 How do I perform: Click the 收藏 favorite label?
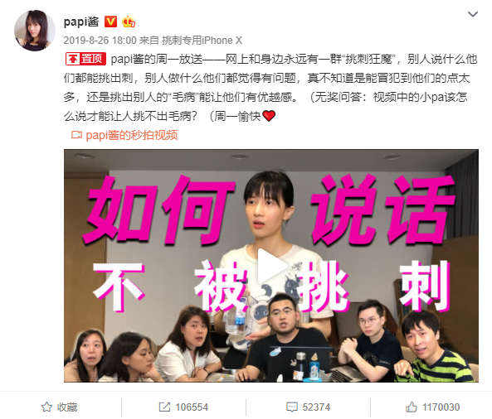(67, 407)
